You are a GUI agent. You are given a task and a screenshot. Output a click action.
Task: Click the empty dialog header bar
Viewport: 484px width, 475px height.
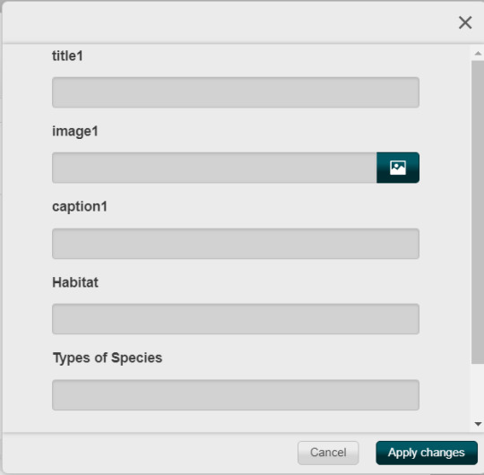click(229, 22)
